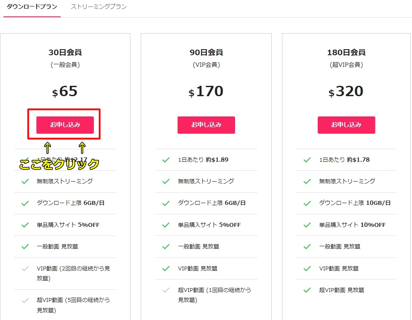Click お申し込み button for 90日会員 plan
This screenshot has width=412, height=320.
point(206,125)
